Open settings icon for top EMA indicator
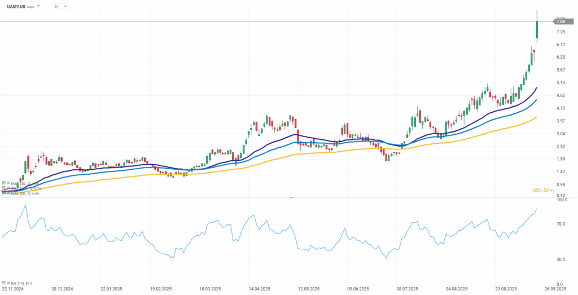Viewport: 578px width, 295px height. point(4,183)
